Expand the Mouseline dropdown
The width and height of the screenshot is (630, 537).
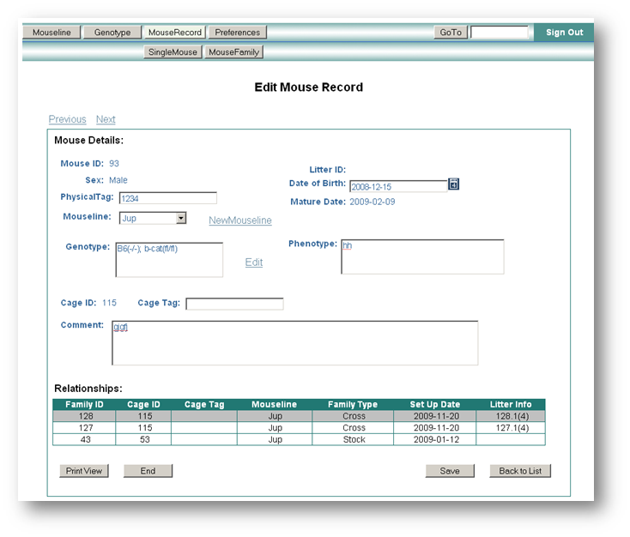[x=180, y=219]
